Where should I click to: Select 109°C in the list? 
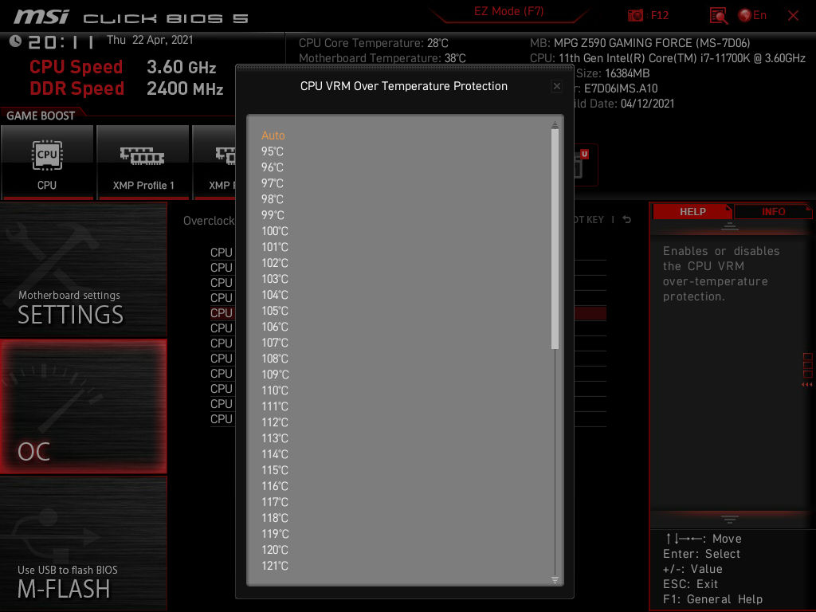[x=274, y=375]
